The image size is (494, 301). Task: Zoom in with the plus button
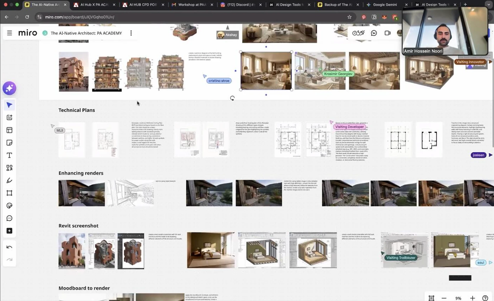[x=472, y=298]
